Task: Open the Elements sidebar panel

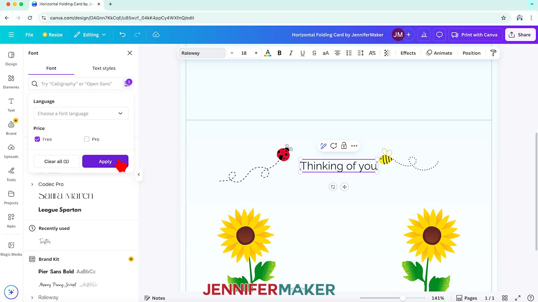Action: click(11, 82)
